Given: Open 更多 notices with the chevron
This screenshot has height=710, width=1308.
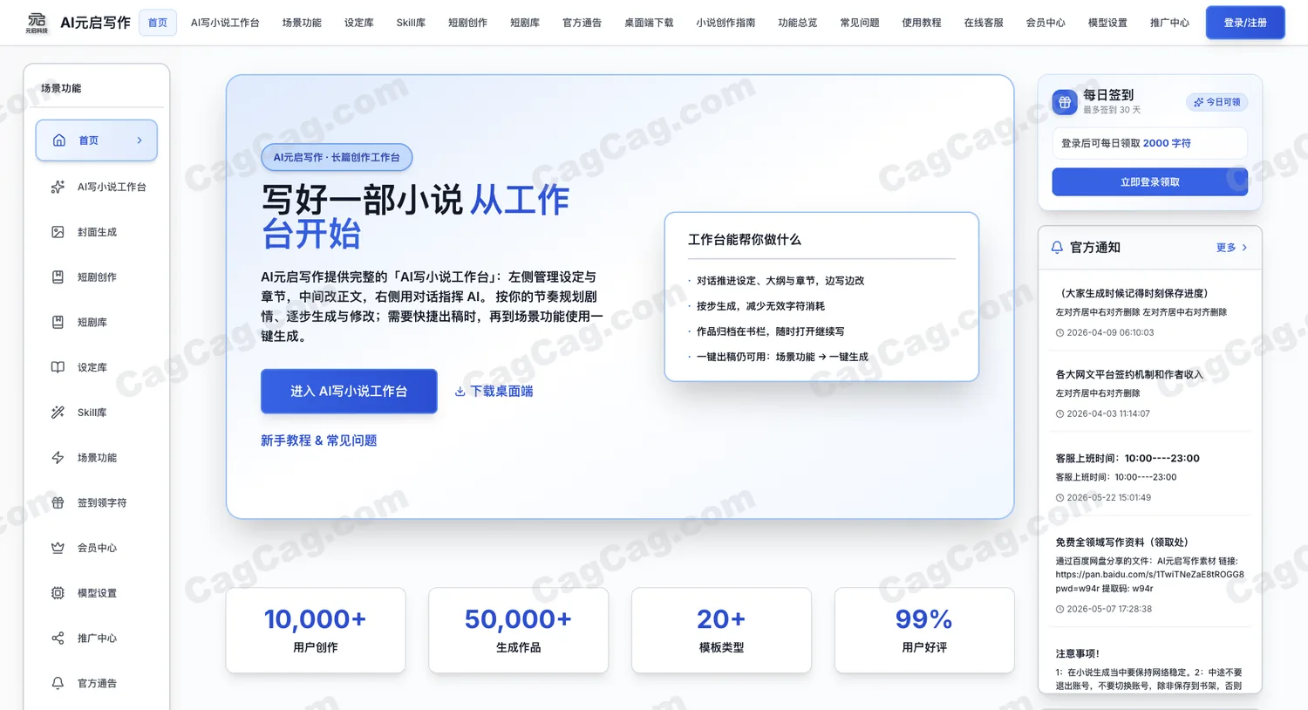Looking at the screenshot, I should click(x=1232, y=248).
